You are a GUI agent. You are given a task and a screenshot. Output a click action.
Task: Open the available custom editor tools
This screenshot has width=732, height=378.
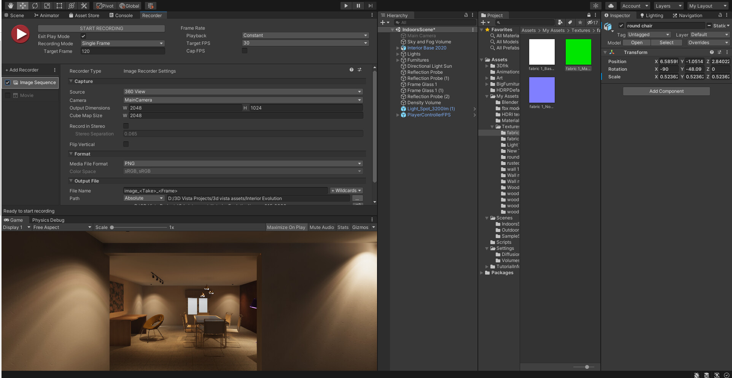pyautogui.click(x=83, y=5)
